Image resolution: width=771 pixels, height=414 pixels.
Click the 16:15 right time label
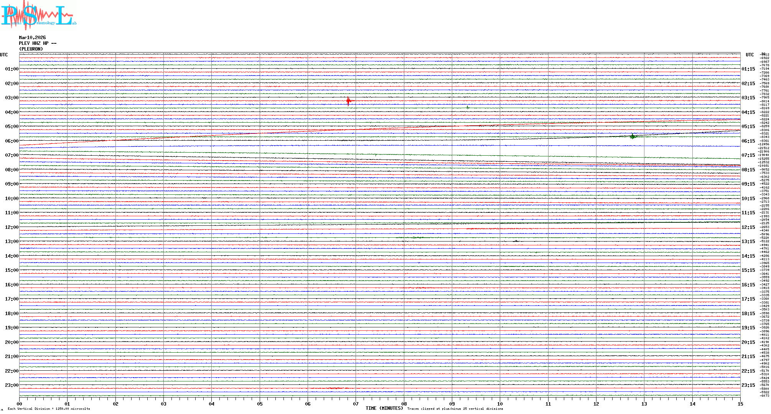748,285
